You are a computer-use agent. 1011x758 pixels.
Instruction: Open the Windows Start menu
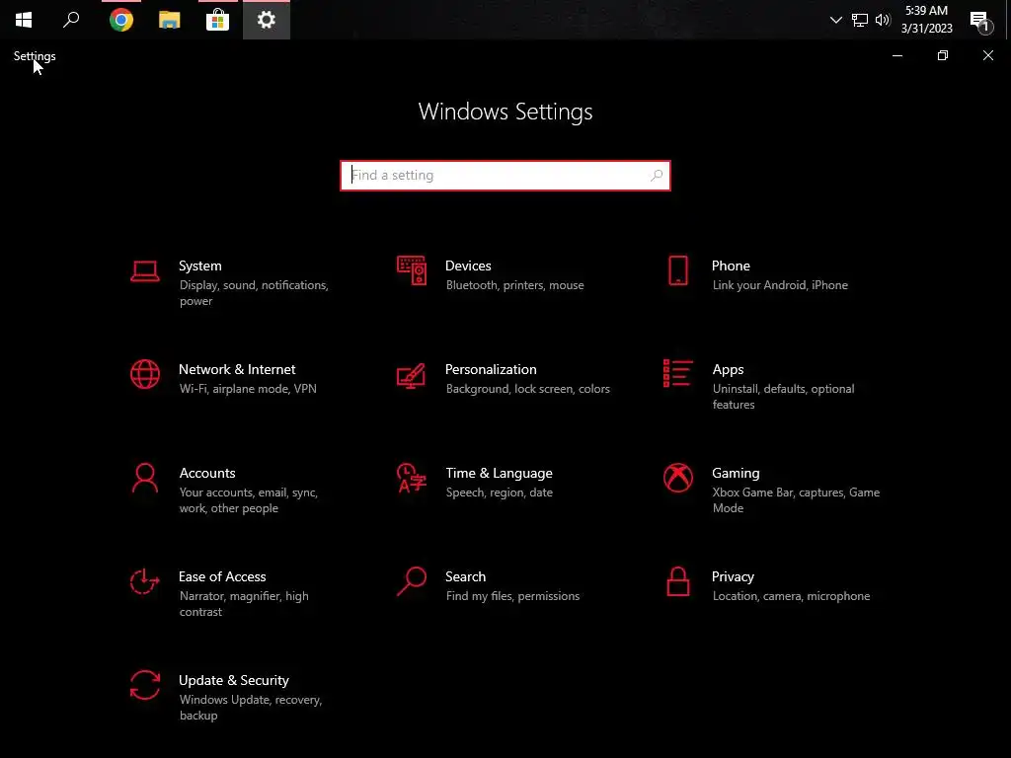(x=24, y=20)
